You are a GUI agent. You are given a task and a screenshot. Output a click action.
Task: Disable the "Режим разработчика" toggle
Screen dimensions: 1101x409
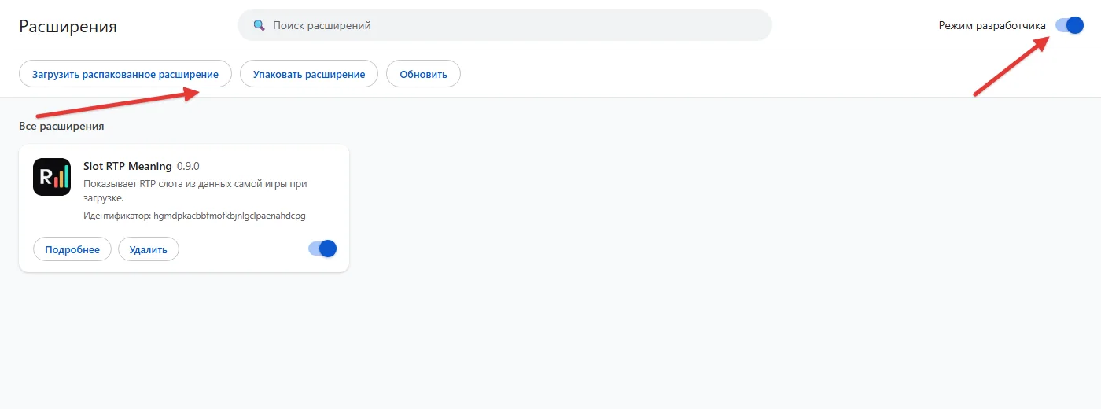[1070, 25]
